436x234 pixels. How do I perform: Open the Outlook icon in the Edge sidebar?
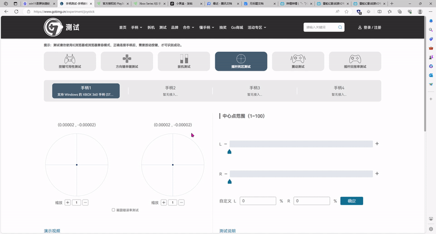pos(431,75)
